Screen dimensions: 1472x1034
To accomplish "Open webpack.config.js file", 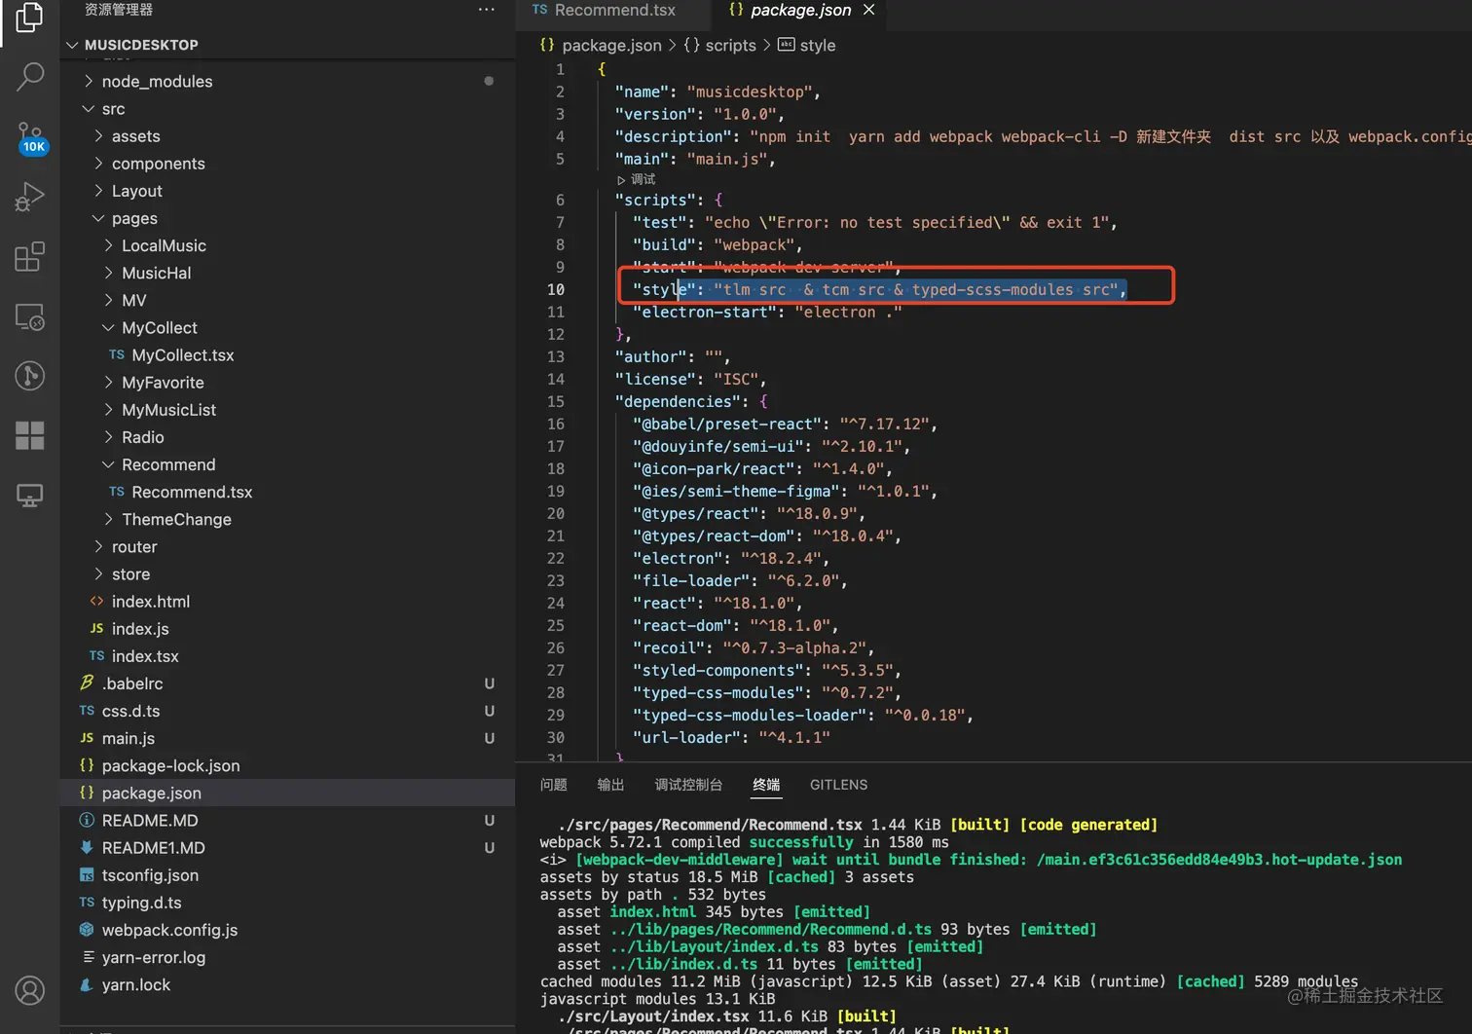I will click(x=287, y=930).
